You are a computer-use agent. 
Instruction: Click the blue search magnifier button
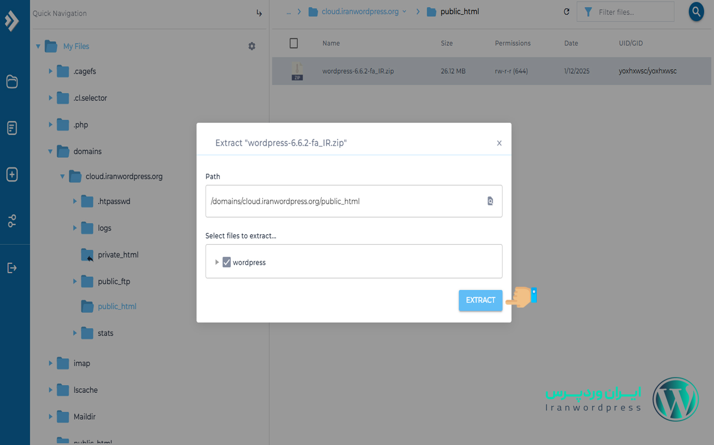[696, 11]
